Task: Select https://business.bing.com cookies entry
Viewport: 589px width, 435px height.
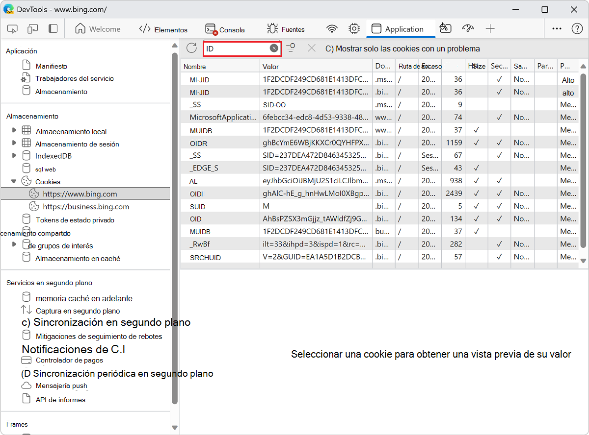Action: (85, 207)
